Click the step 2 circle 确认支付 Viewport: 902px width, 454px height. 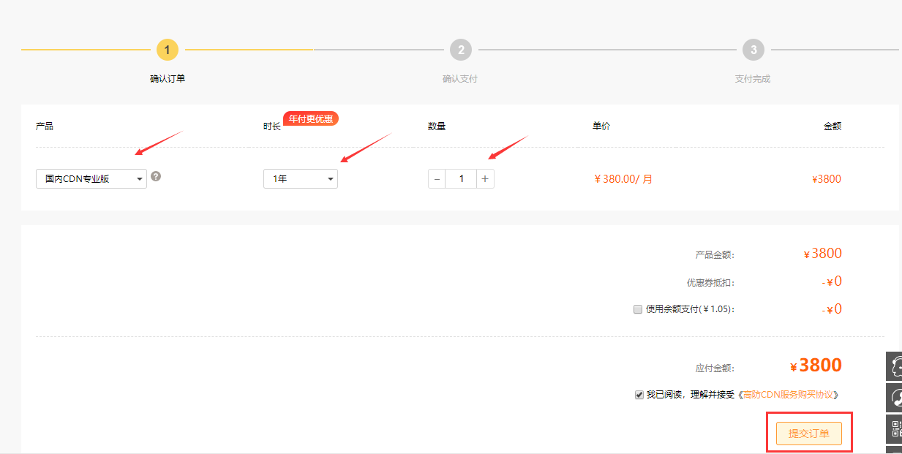coord(460,50)
